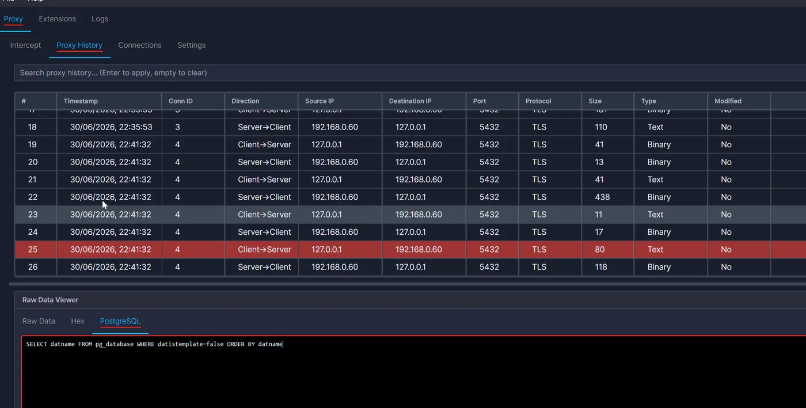
Task: Switch viewer to the Raw Data tab
Action: pyautogui.click(x=39, y=321)
